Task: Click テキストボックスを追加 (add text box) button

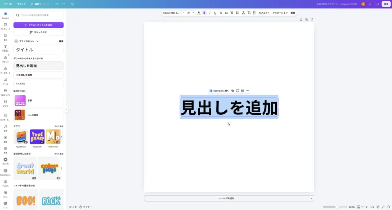Action: [39, 25]
